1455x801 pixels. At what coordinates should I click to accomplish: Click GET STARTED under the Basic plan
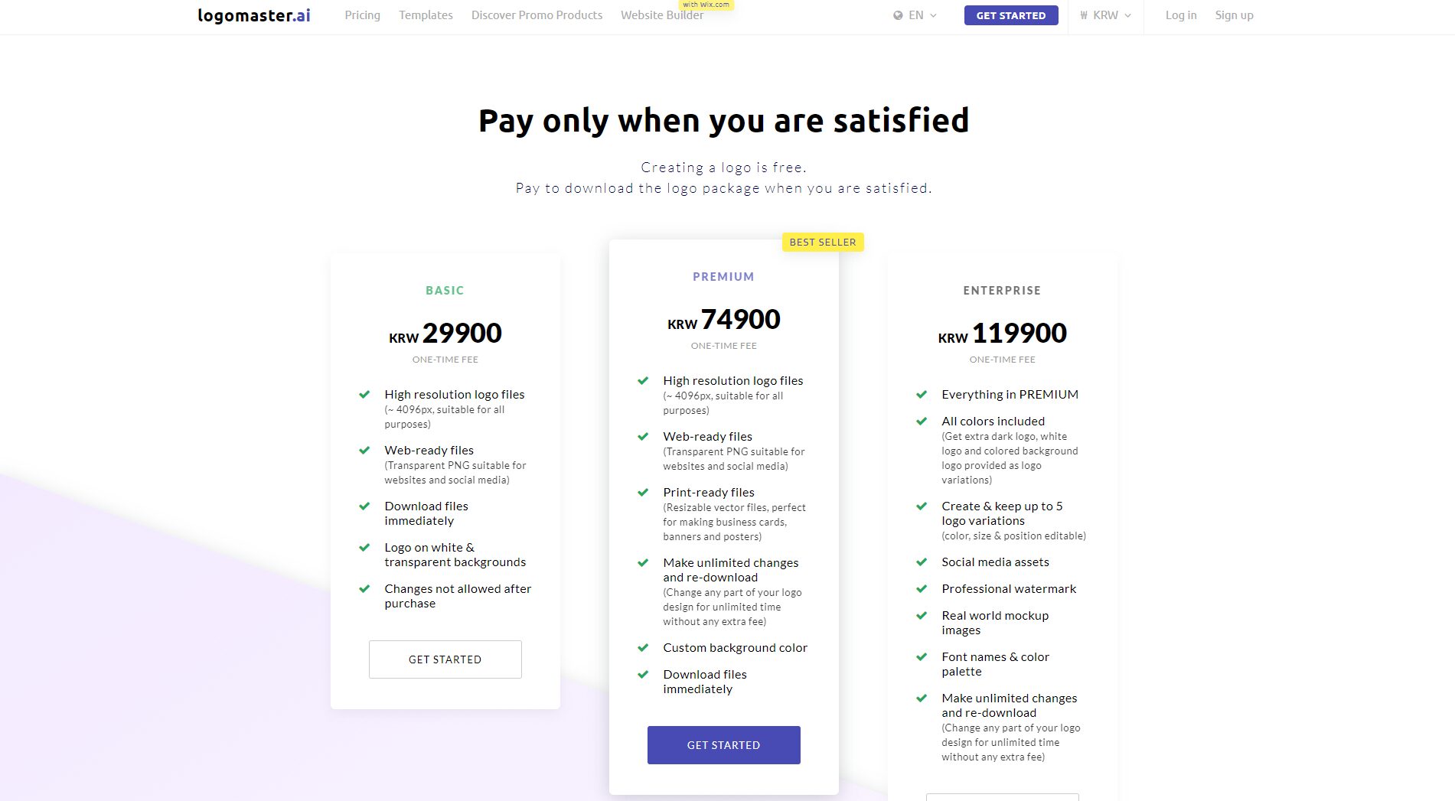coord(445,659)
